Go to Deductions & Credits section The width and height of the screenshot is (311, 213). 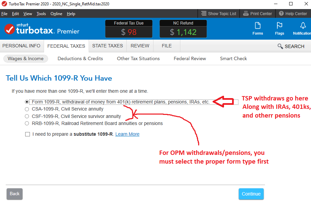[80, 58]
